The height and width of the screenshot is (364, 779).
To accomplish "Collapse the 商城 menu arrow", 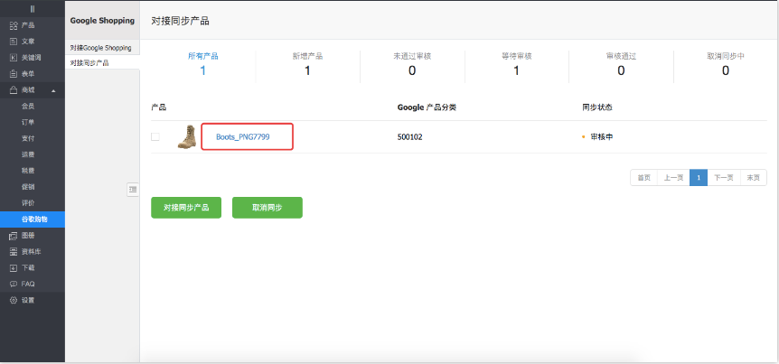I will (x=53, y=90).
